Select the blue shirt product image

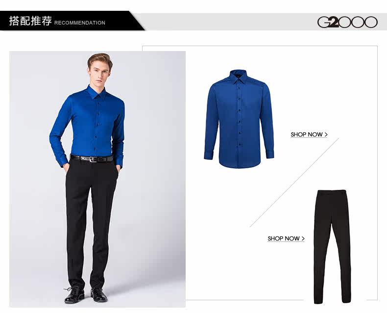pos(239,119)
